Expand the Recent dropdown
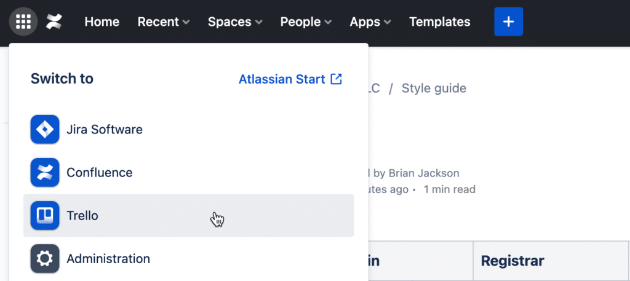This screenshot has height=281, width=630. coord(164,22)
